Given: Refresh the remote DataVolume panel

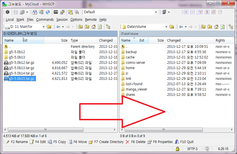Looking at the screenshot, I should click(222, 27).
